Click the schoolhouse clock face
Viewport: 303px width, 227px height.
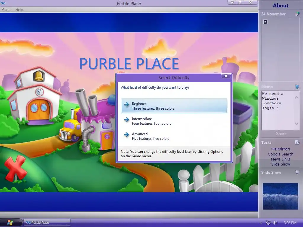pos(39,92)
